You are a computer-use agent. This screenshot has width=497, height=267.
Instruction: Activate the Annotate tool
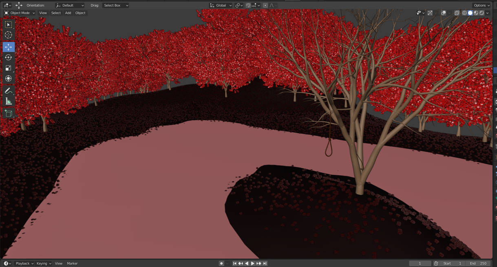click(x=8, y=90)
